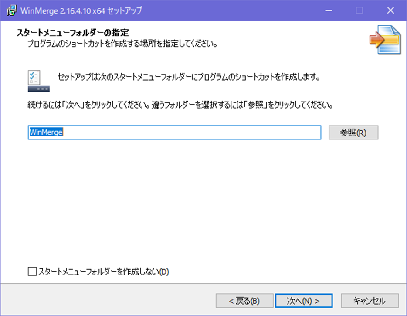Click the WinMerge setup icon in title bar

pos(11,10)
